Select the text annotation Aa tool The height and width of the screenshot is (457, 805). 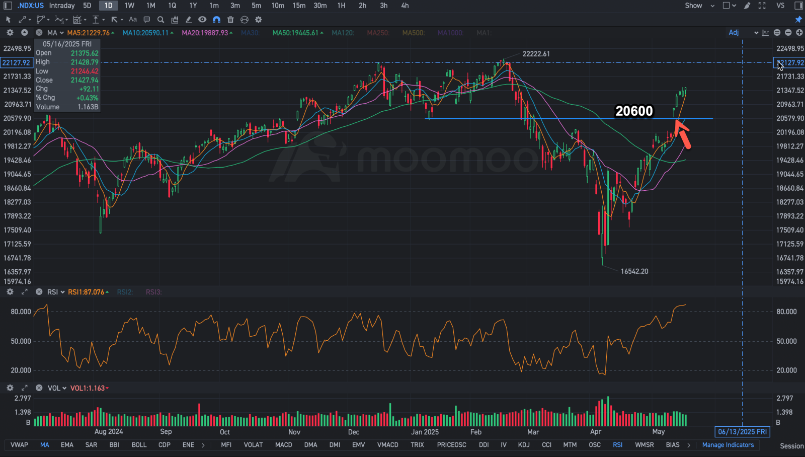(x=133, y=20)
